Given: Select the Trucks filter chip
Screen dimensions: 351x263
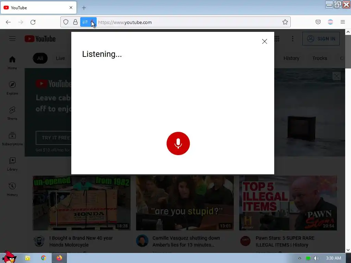Looking at the screenshot, I should [x=320, y=58].
